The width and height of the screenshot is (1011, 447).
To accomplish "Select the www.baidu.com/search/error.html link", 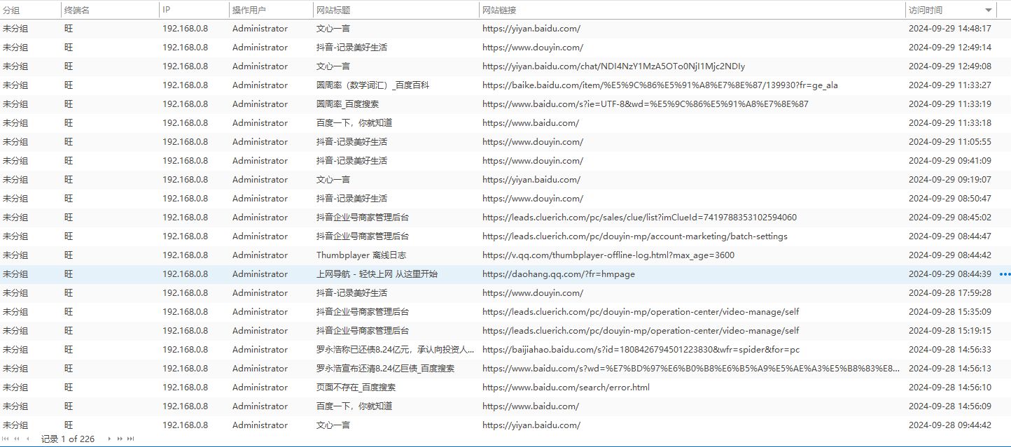I will point(566,388).
